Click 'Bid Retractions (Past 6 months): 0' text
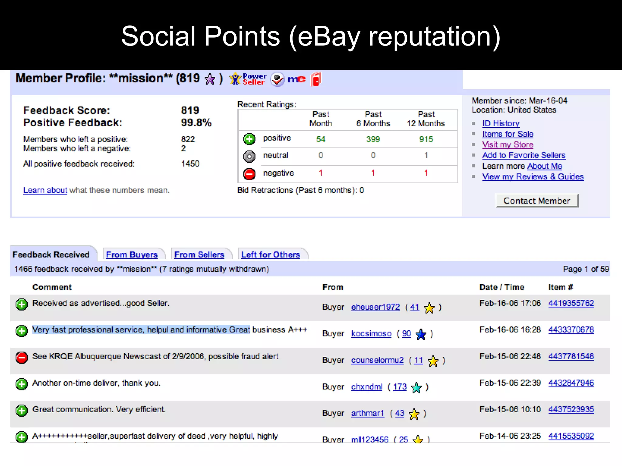This screenshot has height=466, width=622. click(300, 190)
